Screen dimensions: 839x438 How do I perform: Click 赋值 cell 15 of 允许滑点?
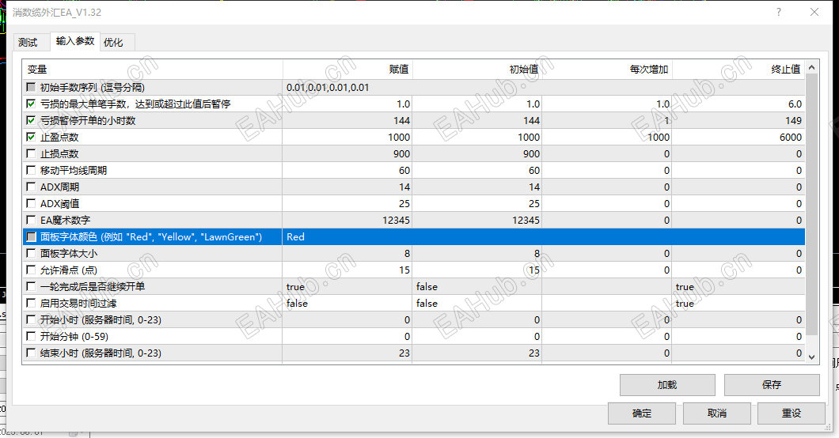347,270
